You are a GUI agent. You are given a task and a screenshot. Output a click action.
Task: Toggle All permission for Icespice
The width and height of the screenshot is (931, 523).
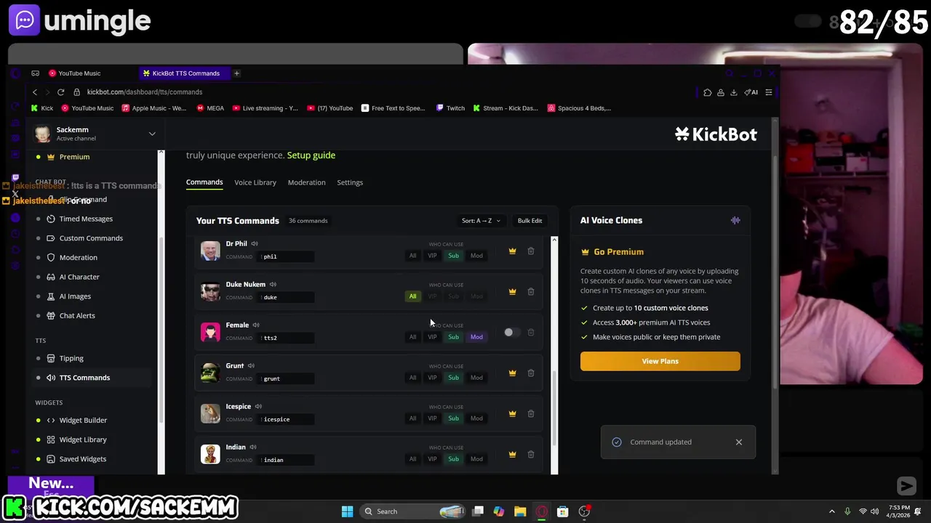point(412,418)
